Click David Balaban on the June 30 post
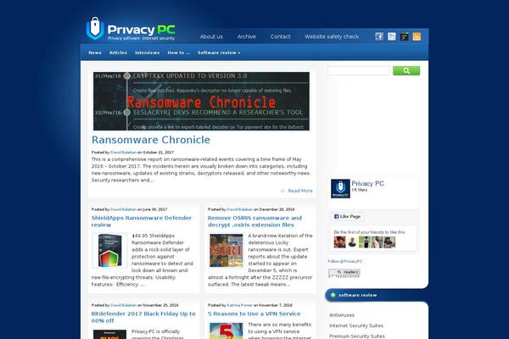The image size is (509, 339). [x=123, y=209]
